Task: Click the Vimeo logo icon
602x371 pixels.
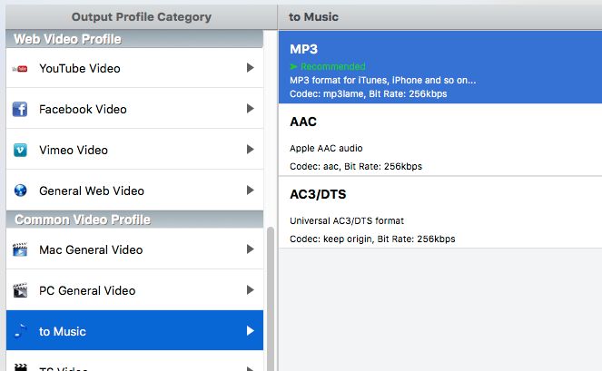Action: 20,150
